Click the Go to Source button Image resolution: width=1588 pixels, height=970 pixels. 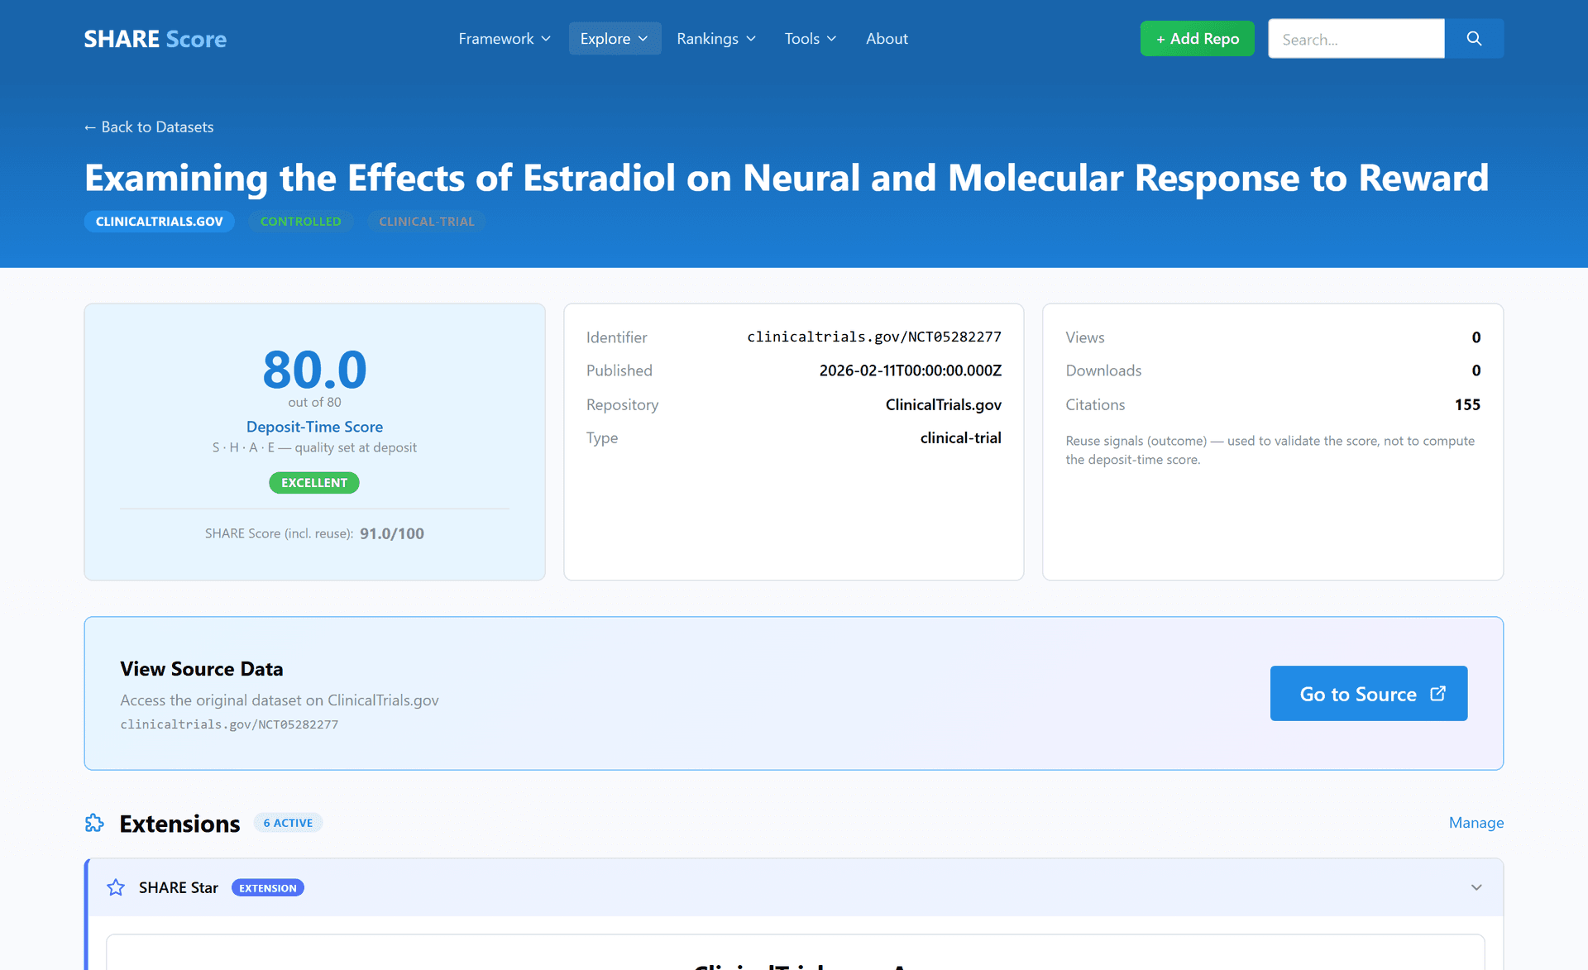[x=1369, y=693]
